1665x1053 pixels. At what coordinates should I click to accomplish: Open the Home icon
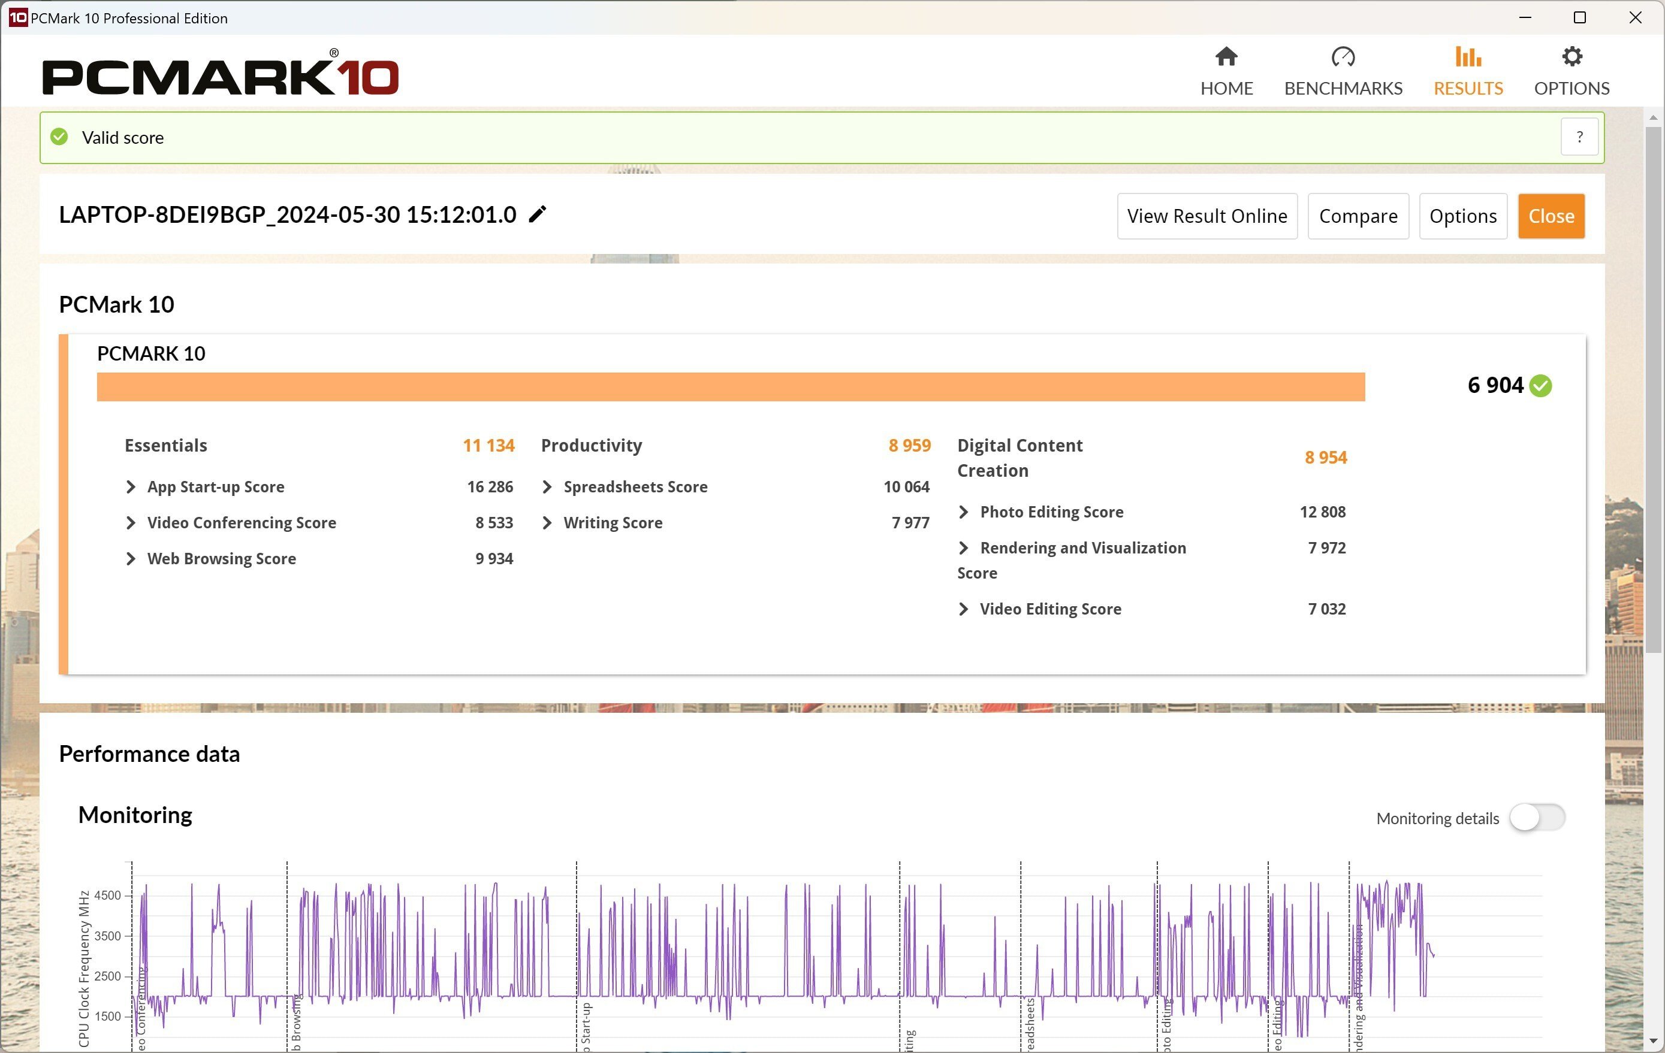pyautogui.click(x=1226, y=56)
